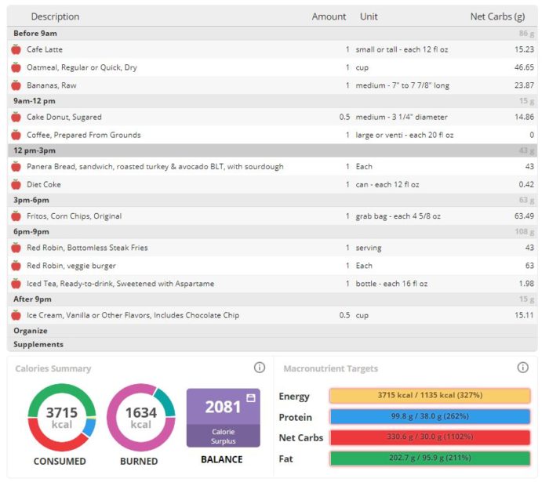Select the Red Robin, veggie burger entry

point(272,266)
